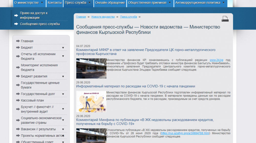Click arrow icon next to Государственный долг
Viewport: 256px width, 143px height.
(18, 94)
